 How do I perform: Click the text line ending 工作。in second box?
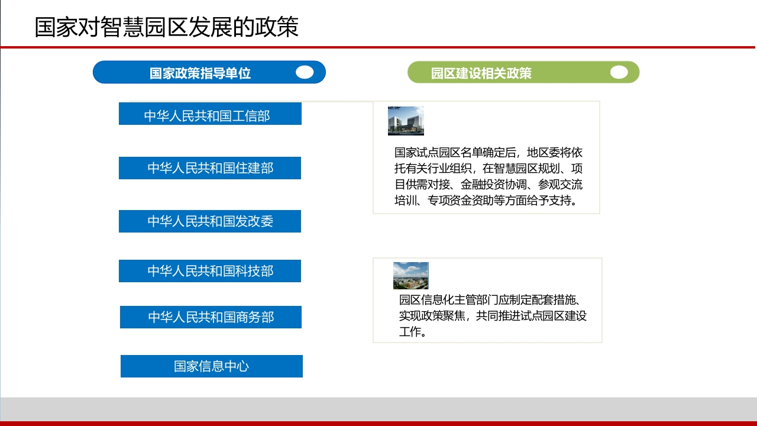pos(413,332)
